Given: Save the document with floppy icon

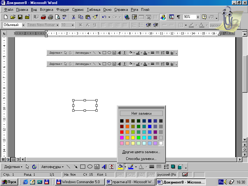Looking at the screenshot, I should [20, 17].
